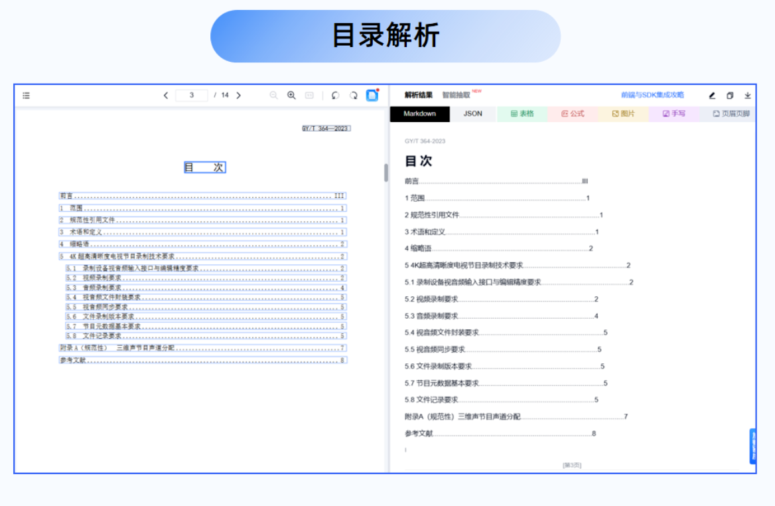Copy the parsed result
Image resolution: width=775 pixels, height=506 pixels.
pos(730,96)
